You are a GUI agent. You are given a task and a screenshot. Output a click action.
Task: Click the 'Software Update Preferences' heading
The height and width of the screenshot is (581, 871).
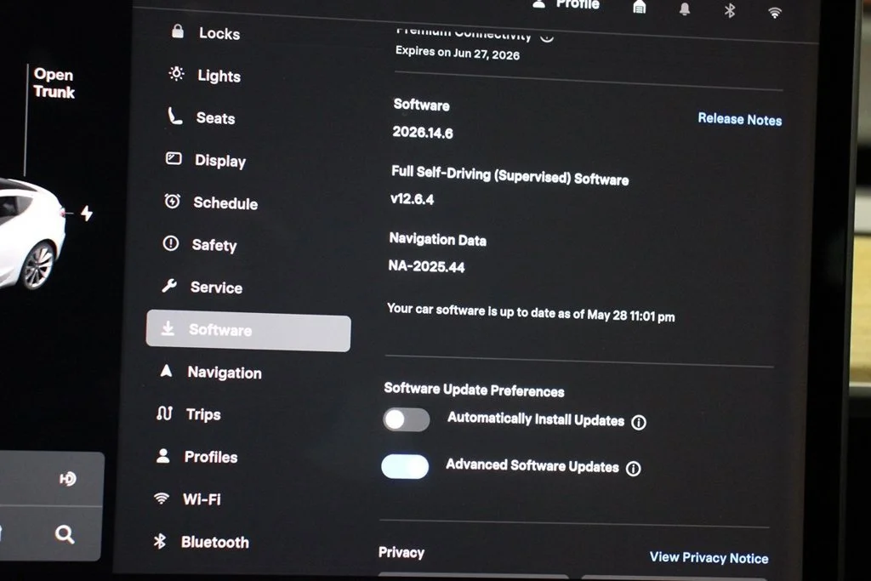[x=475, y=390]
